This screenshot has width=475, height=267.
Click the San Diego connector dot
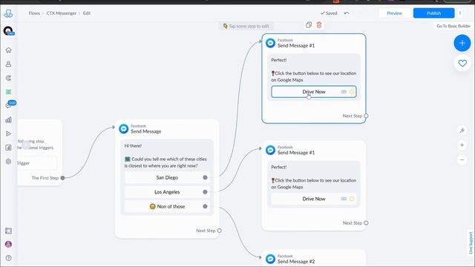click(x=205, y=178)
